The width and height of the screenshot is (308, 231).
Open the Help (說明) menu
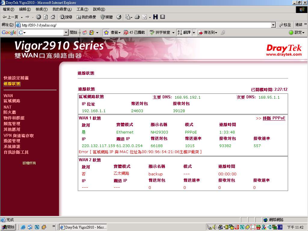pyautogui.click(x=99, y=9)
